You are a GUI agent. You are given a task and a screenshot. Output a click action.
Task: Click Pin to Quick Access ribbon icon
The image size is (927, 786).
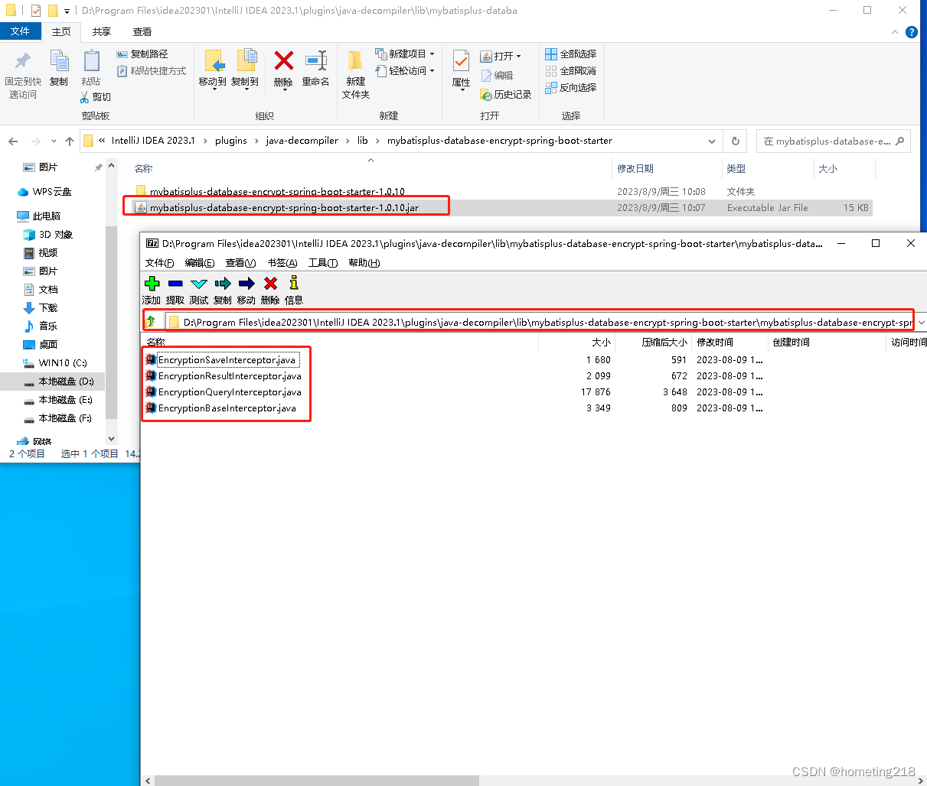(23, 60)
